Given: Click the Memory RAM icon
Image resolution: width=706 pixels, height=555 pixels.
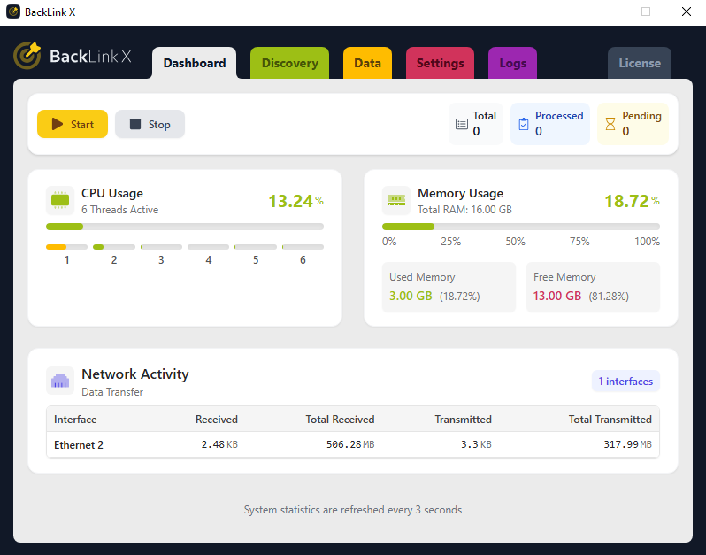Looking at the screenshot, I should (x=396, y=200).
